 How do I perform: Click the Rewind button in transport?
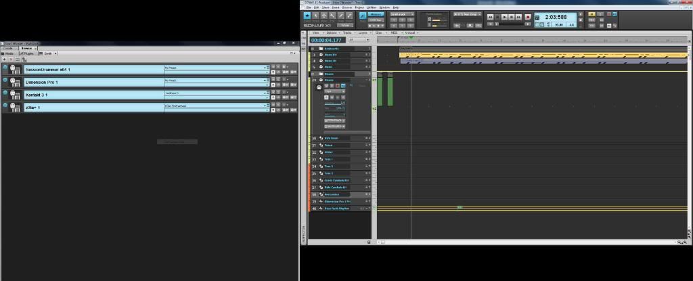coord(490,17)
